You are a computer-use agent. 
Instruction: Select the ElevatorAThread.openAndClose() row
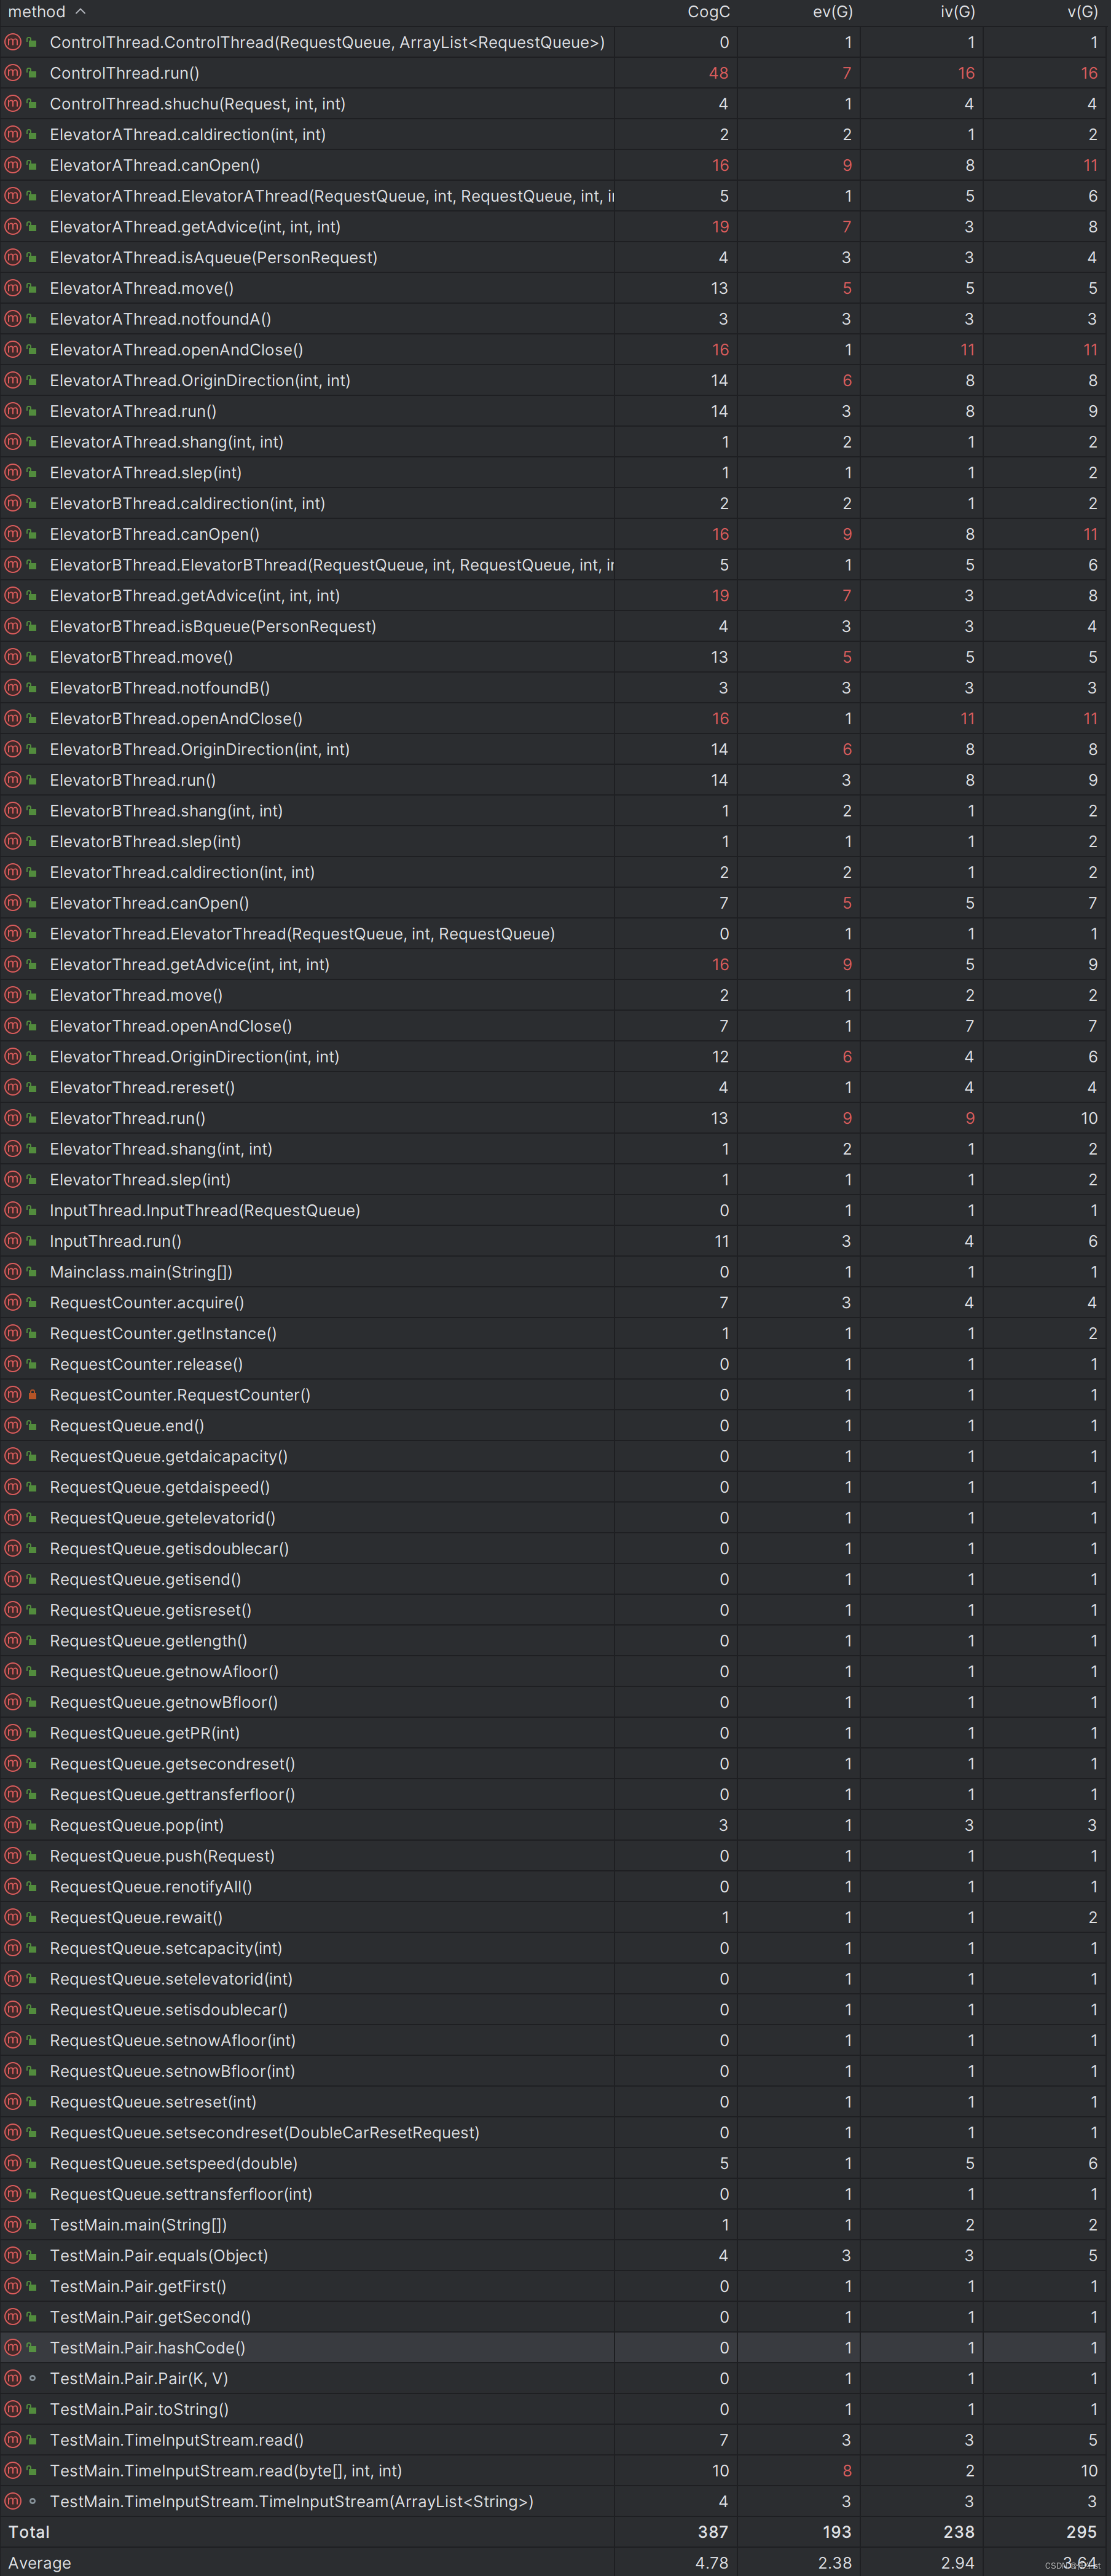point(555,350)
